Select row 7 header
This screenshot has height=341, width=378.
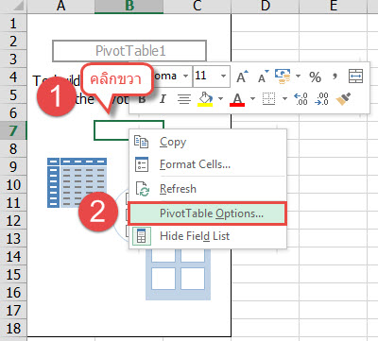(13, 130)
